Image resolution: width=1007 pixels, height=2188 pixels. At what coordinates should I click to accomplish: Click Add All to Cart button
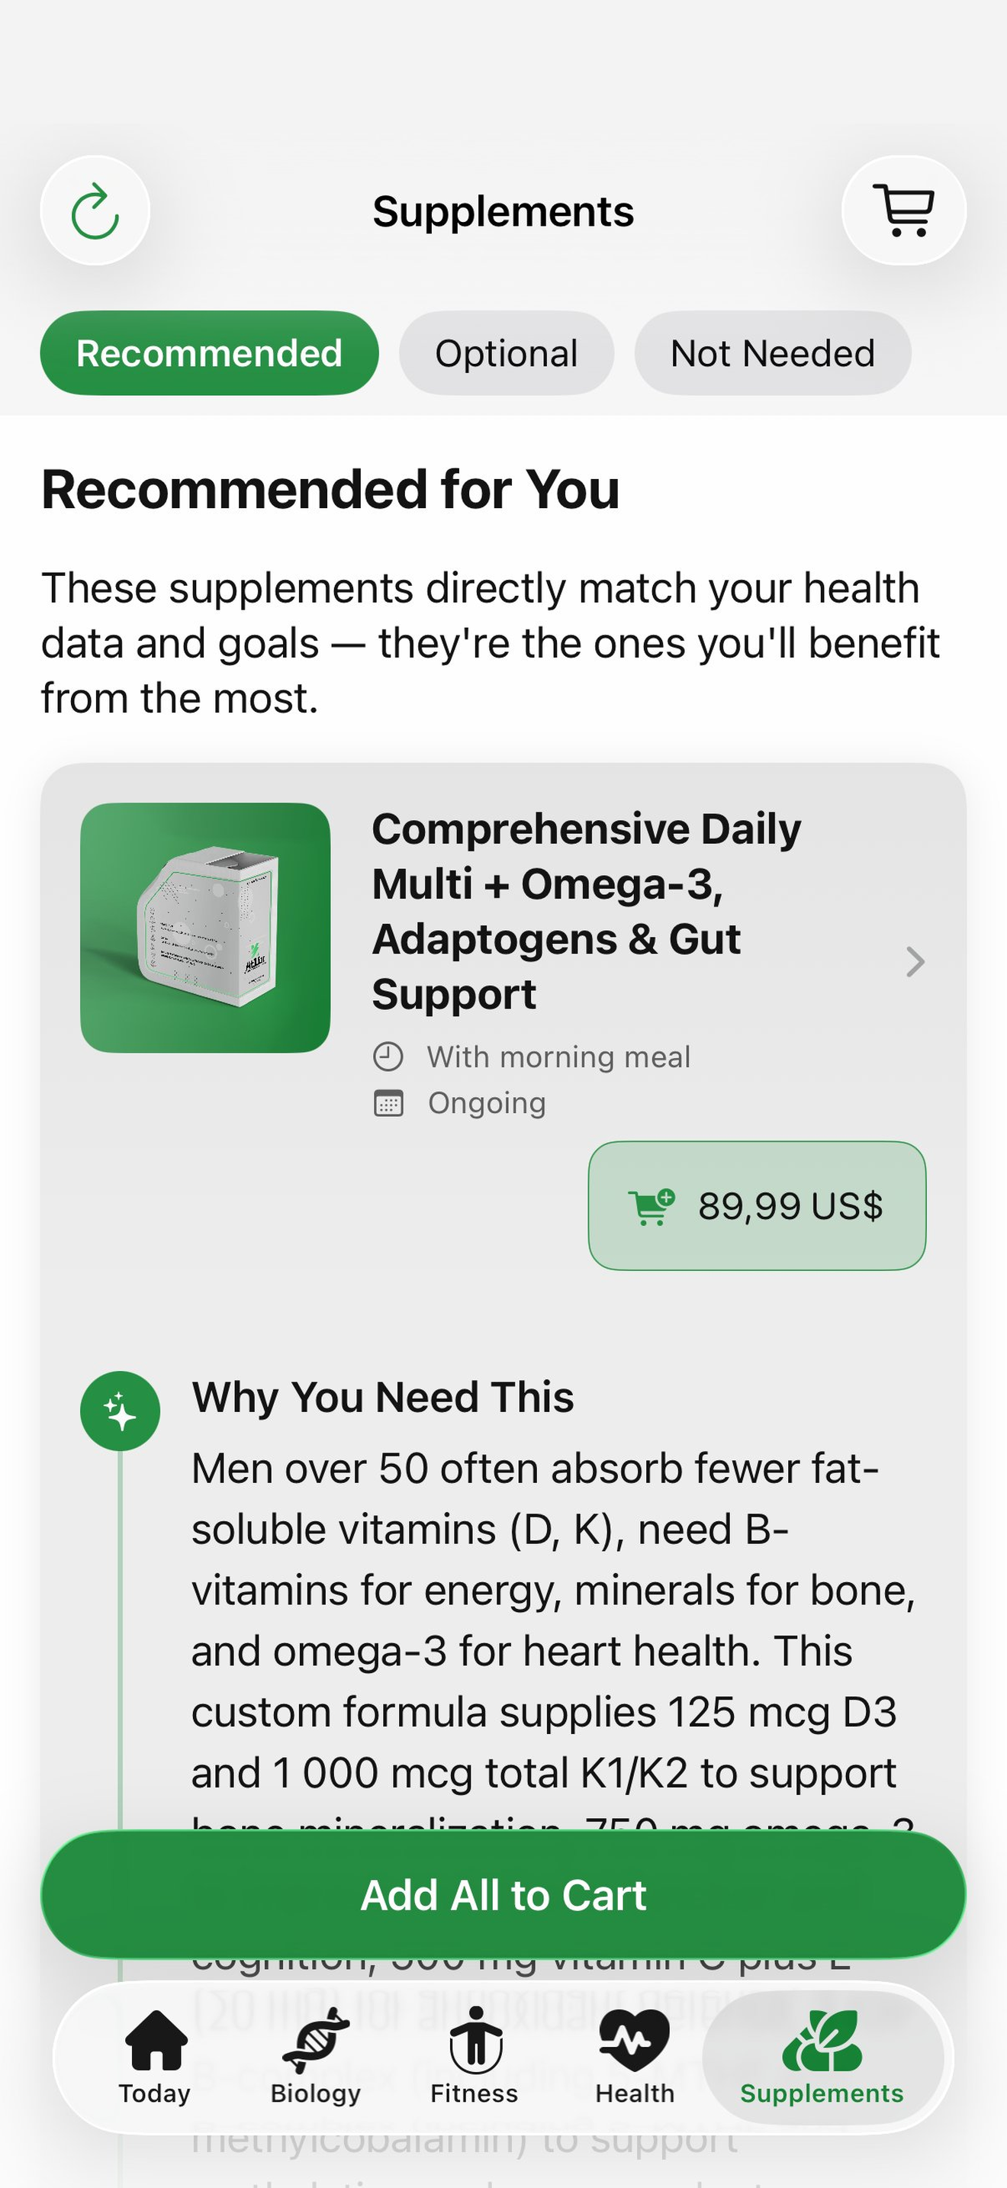pos(504,1895)
